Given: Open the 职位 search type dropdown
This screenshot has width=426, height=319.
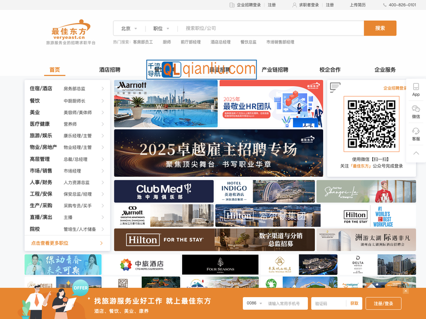Looking at the screenshot, I should pyautogui.click(x=161, y=28).
